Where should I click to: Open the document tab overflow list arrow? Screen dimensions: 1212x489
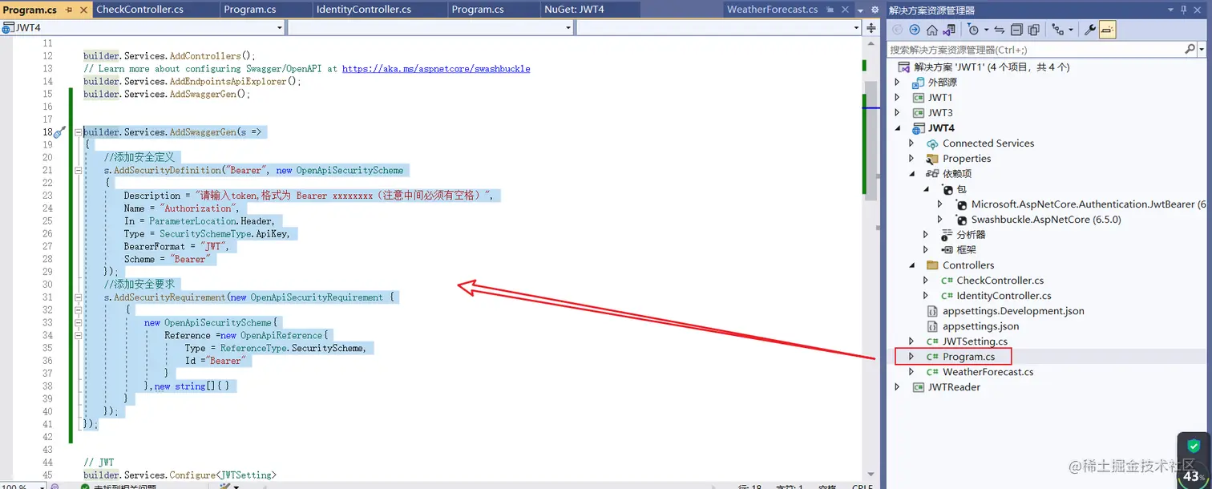click(860, 10)
